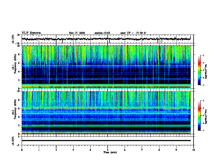218x168 pixels.
Task: Click the '2' tick on ch.2 frequency axis
Action: pos(19,125)
